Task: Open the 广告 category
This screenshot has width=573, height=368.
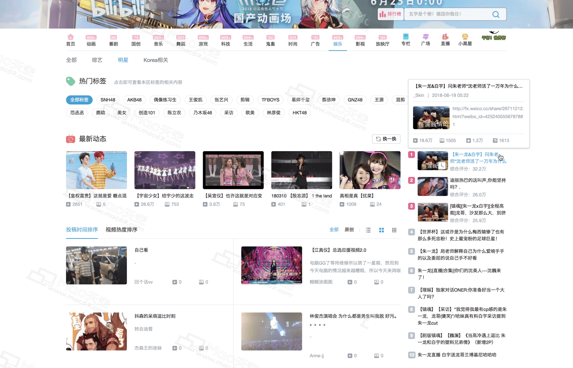Action: point(315,41)
